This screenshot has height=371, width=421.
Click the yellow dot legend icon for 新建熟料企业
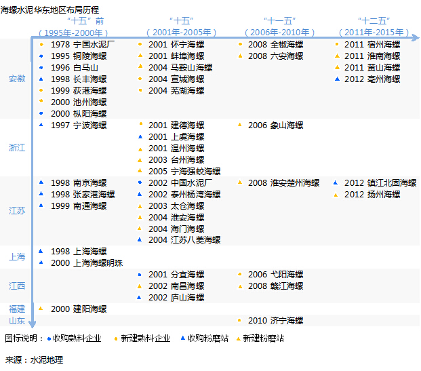click(116, 338)
